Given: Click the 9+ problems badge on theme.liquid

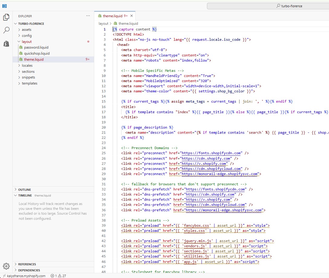Looking at the screenshot, I should pos(88,59).
